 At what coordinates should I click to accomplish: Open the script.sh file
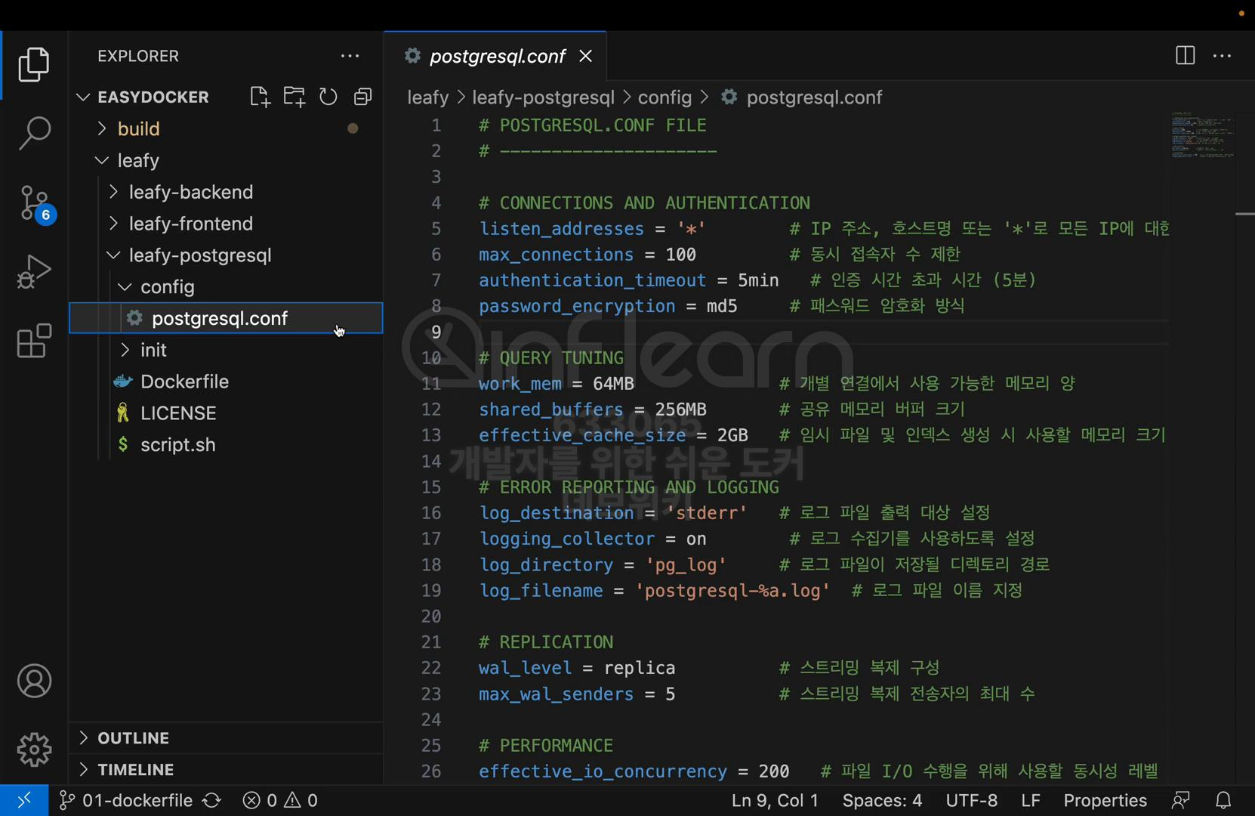pyautogui.click(x=227, y=445)
